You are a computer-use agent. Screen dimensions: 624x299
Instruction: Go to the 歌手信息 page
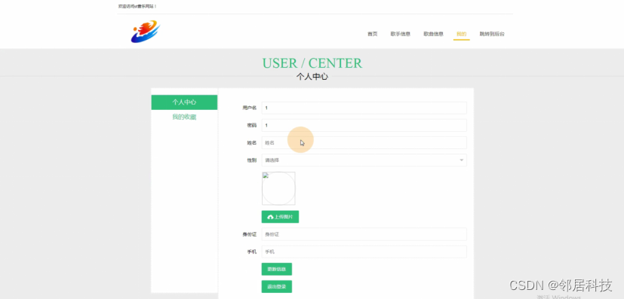401,34
